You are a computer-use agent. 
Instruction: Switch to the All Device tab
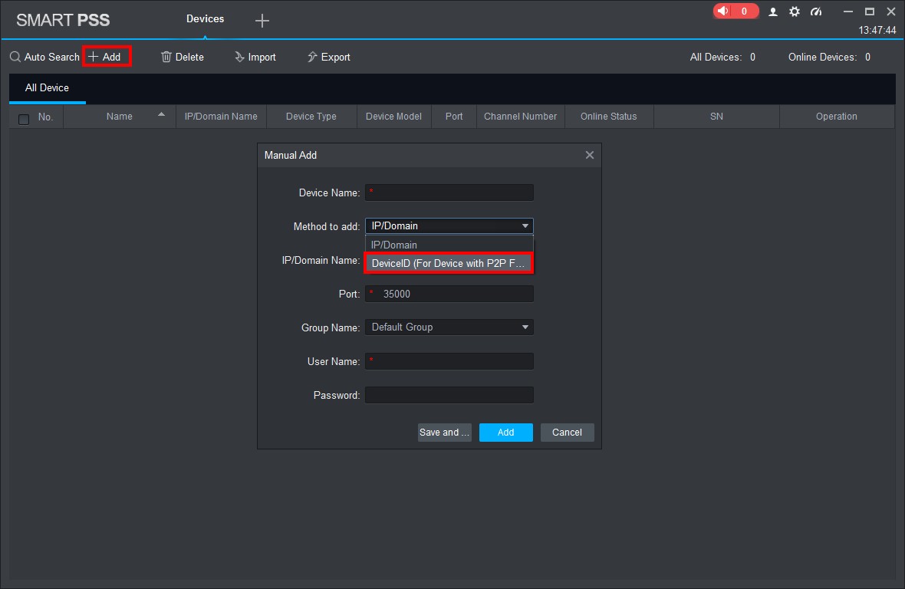click(x=47, y=88)
